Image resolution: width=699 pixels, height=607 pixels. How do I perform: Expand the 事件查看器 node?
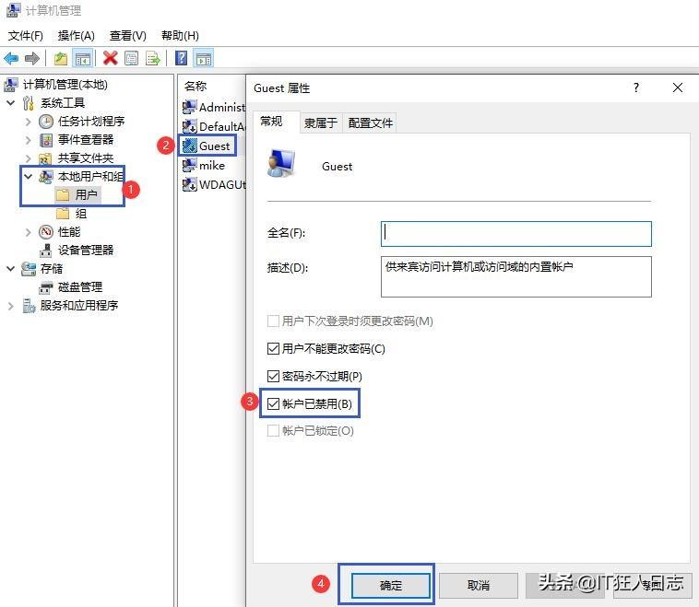[x=28, y=140]
